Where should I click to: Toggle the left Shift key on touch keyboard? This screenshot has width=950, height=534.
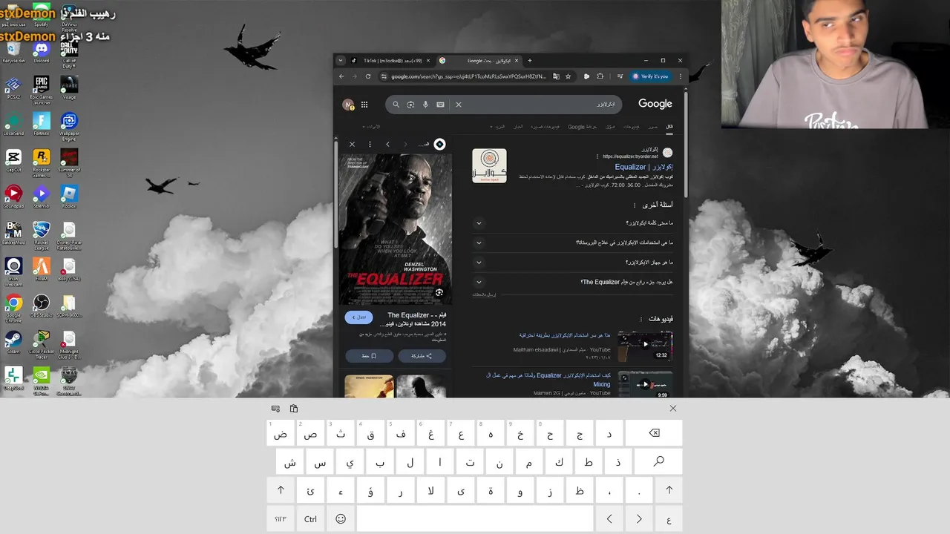click(x=281, y=490)
